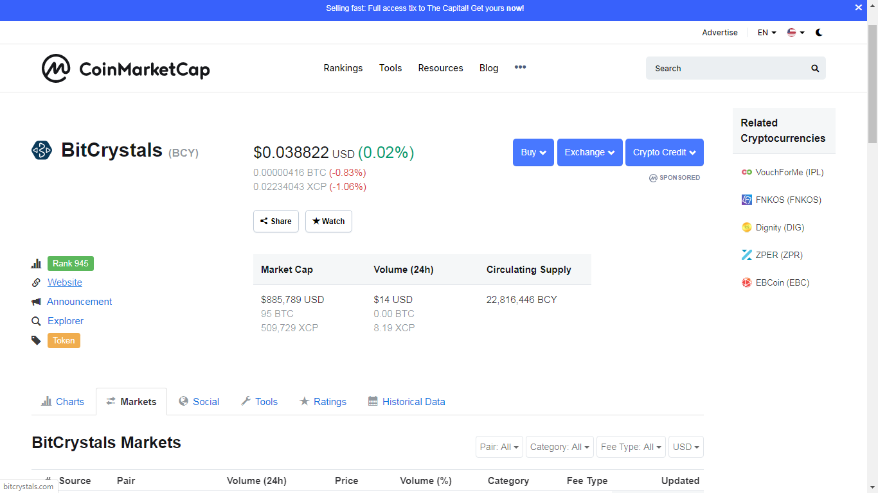Open EBCoin (EBC) related cryptocurrency
The width and height of the screenshot is (878, 493).
click(x=782, y=282)
